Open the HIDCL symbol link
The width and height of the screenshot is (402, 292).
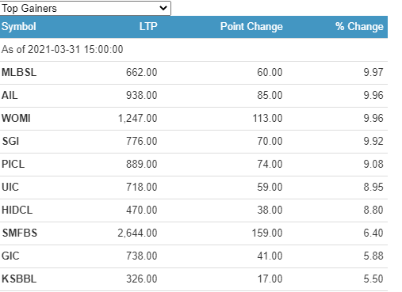tap(17, 210)
